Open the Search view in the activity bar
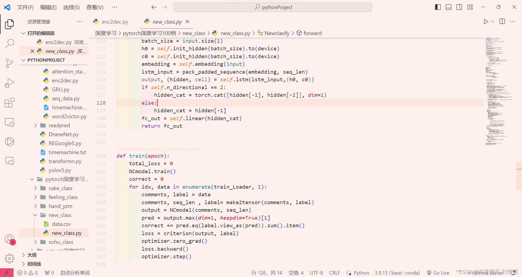 pyautogui.click(x=9, y=43)
